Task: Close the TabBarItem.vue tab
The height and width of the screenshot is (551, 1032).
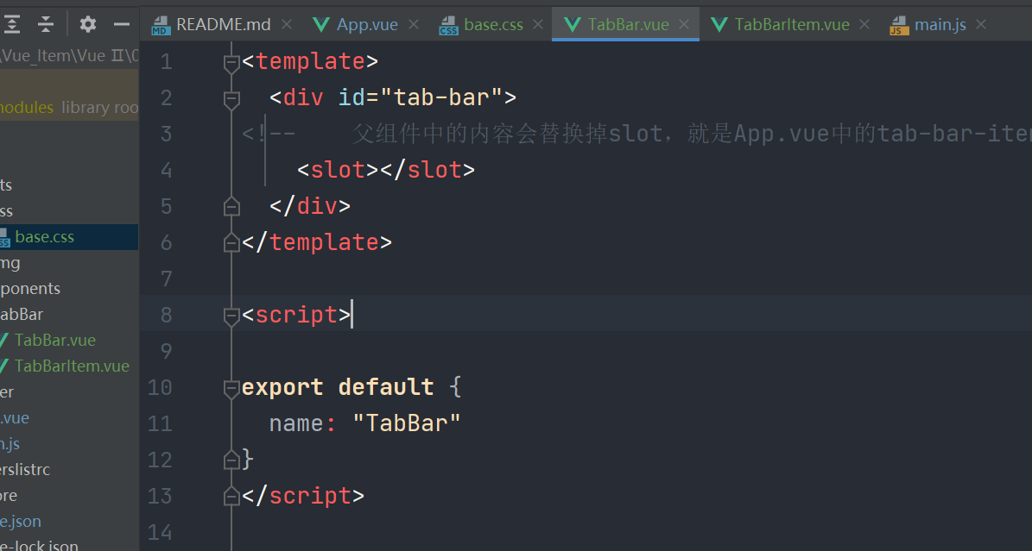Action: click(x=864, y=24)
